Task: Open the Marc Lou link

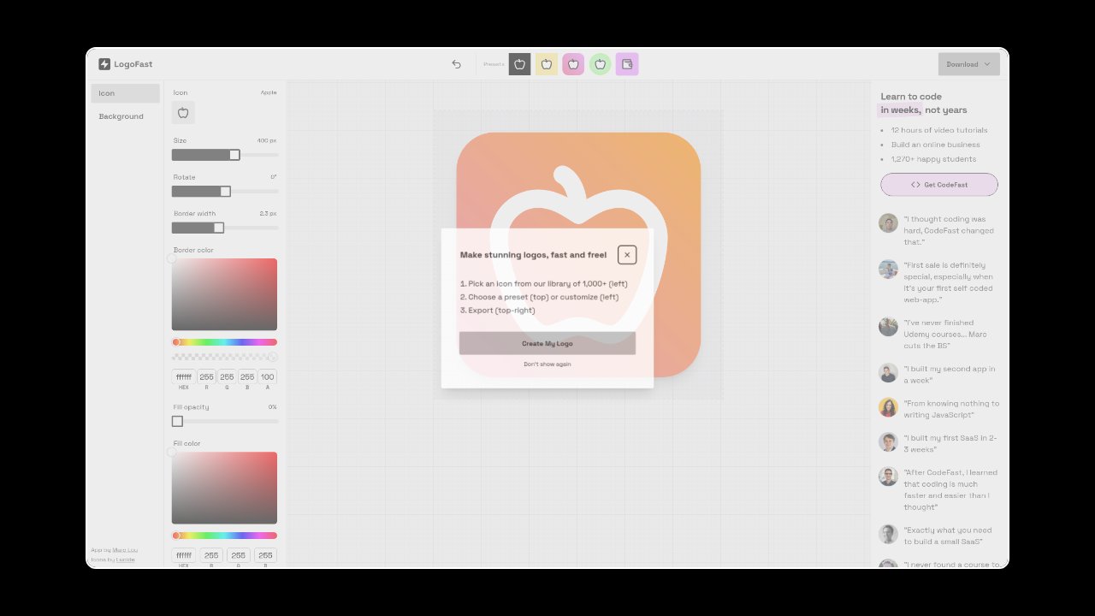Action: coord(125,550)
